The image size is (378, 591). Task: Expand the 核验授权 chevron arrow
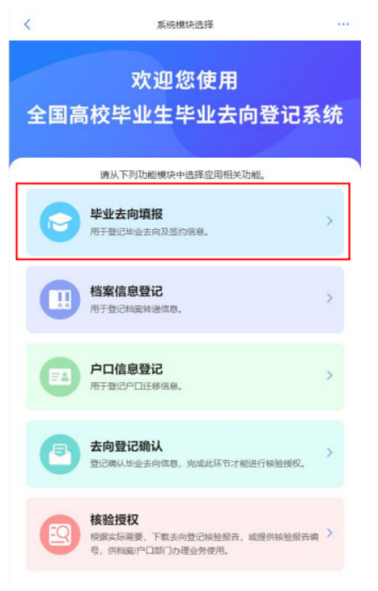329,532
